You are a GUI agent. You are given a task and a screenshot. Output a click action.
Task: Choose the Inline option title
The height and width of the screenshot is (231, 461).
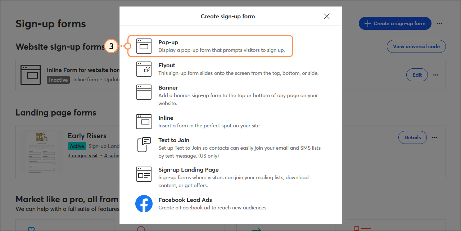(166, 118)
